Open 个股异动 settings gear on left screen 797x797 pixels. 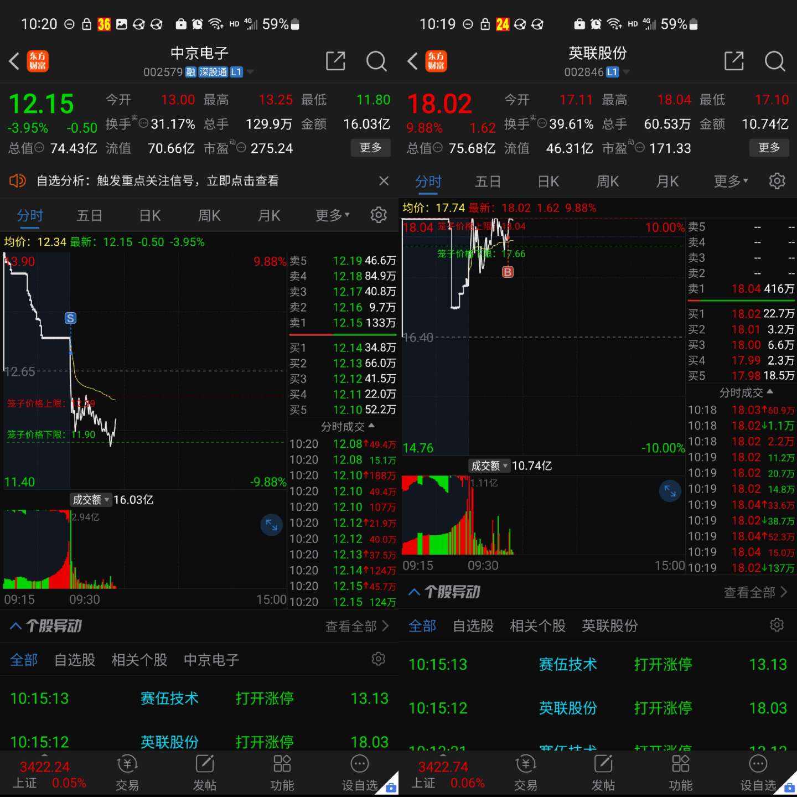pyautogui.click(x=379, y=659)
